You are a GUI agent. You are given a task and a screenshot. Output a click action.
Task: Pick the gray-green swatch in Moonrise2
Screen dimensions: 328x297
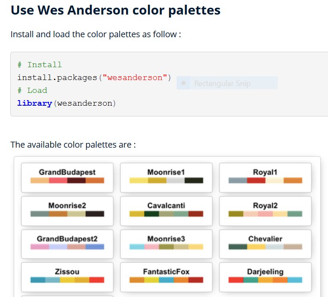(x=40, y=214)
